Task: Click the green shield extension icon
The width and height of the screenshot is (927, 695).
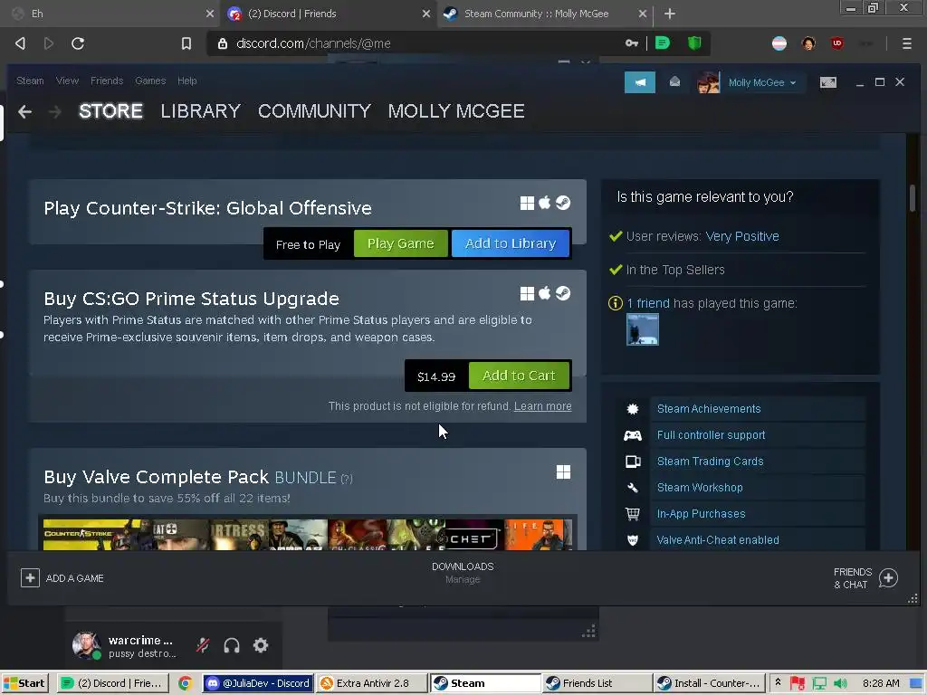Action: coord(694,43)
